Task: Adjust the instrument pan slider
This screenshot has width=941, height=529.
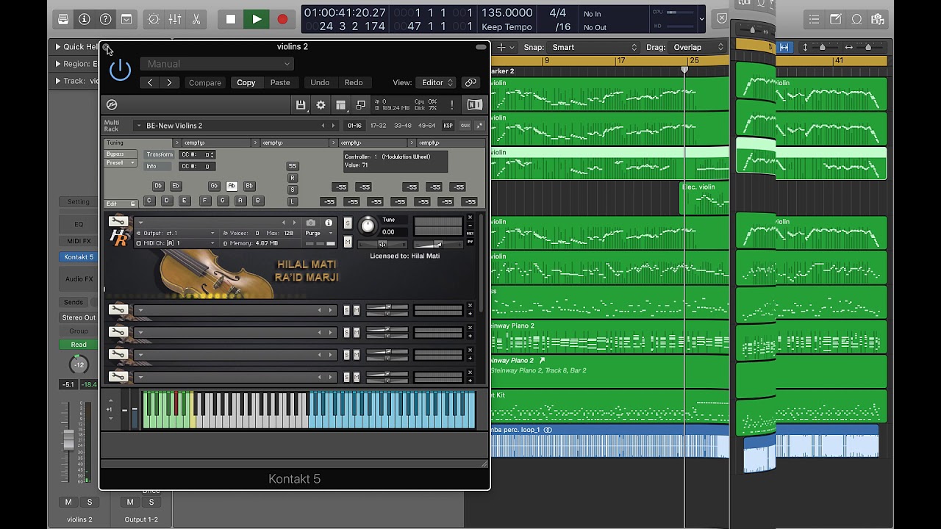Action: [x=382, y=244]
